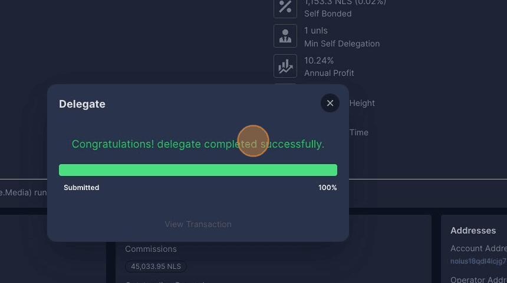Open the View Transaction link
This screenshot has width=507, height=283.
tap(198, 224)
